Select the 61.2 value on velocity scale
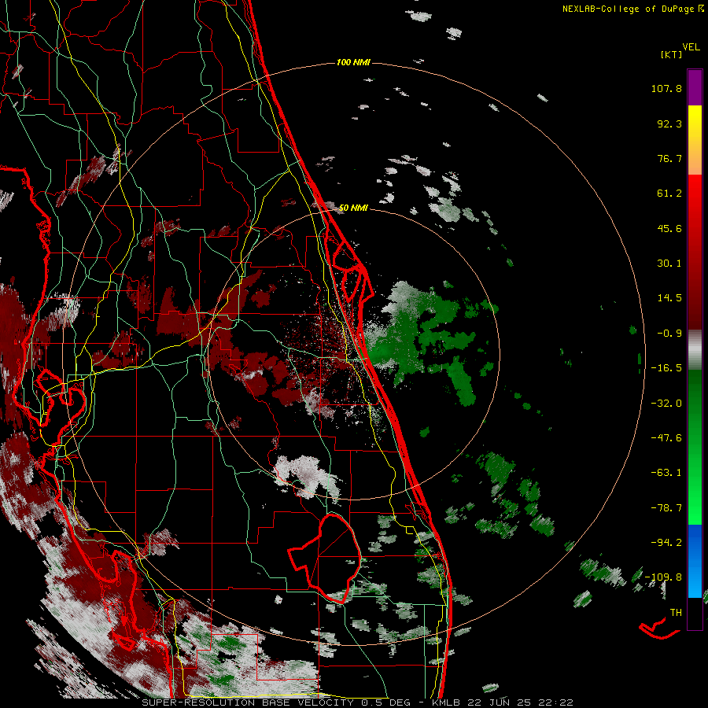This screenshot has width=708, height=708. (669, 194)
